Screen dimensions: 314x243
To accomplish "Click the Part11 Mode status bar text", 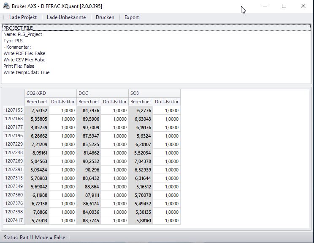I will 34,237.
